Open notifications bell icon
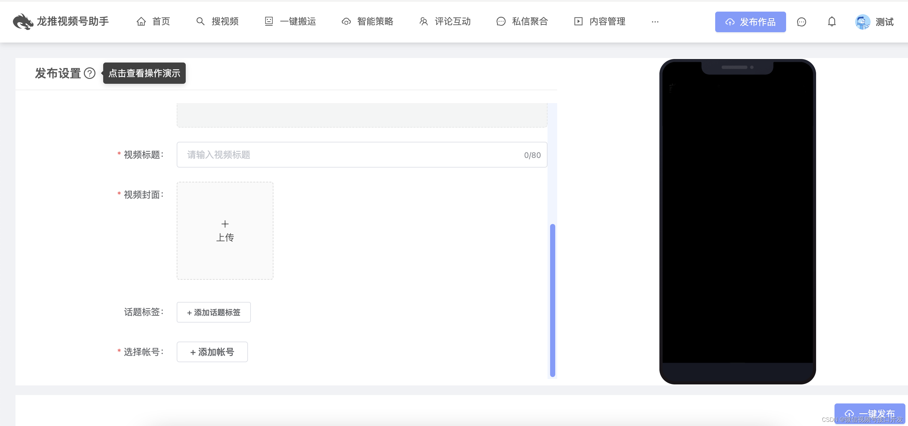Viewport: 908px width, 426px height. point(832,22)
